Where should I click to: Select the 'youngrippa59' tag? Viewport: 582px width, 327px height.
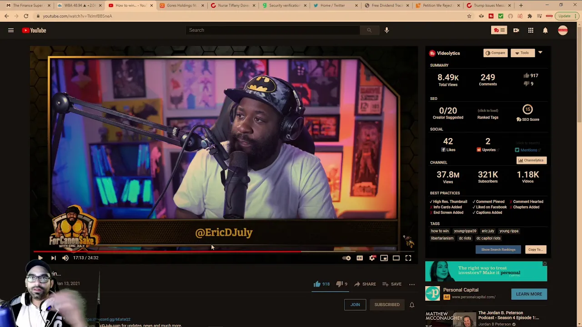(x=465, y=231)
